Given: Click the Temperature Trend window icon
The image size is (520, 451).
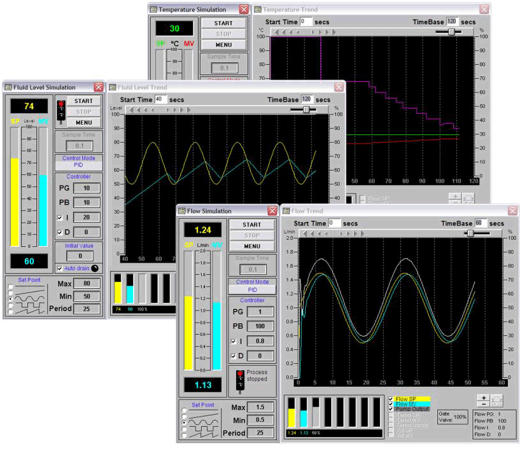Looking at the screenshot, I should (257, 10).
